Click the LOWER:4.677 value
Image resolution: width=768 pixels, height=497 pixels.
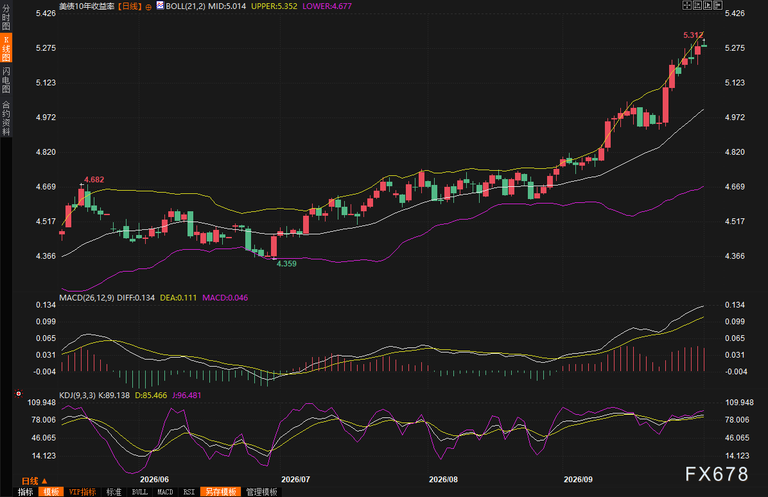[327, 6]
